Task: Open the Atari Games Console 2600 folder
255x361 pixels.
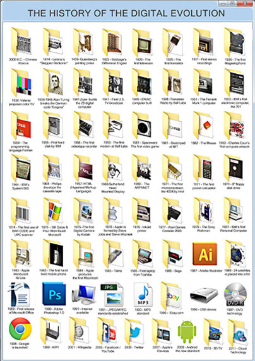Action: (173, 211)
